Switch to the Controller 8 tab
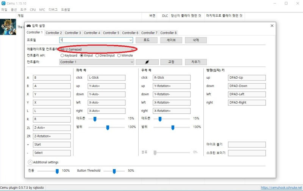This screenshot has height=191, width=303. pyautogui.click(x=169, y=33)
